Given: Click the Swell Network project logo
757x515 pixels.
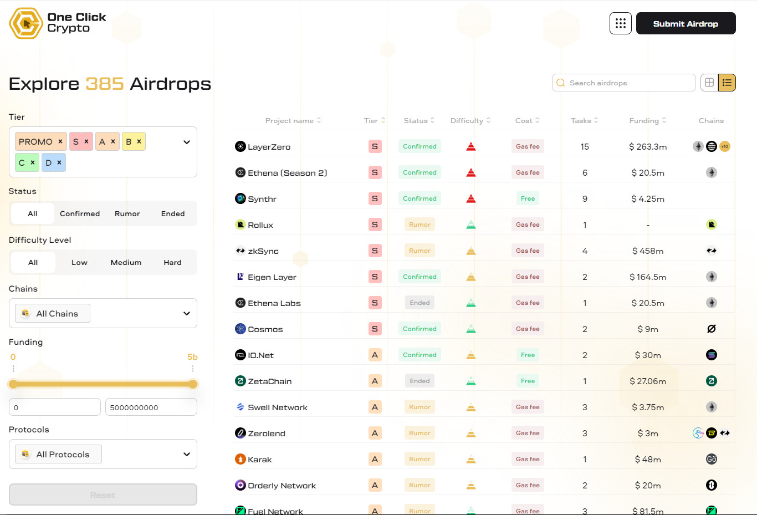Looking at the screenshot, I should tap(240, 407).
